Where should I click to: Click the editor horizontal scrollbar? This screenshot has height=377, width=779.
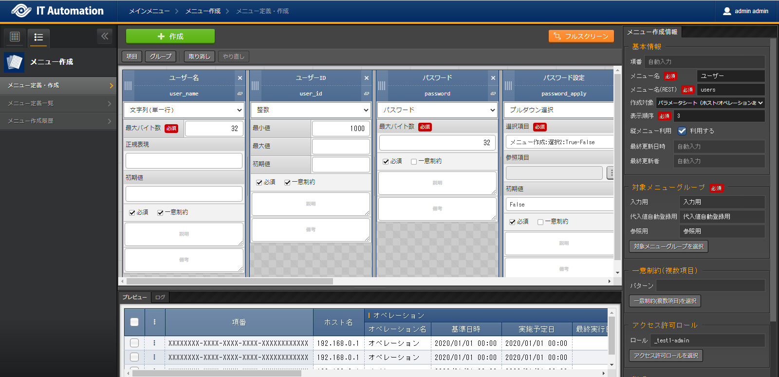pyautogui.click(x=230, y=281)
